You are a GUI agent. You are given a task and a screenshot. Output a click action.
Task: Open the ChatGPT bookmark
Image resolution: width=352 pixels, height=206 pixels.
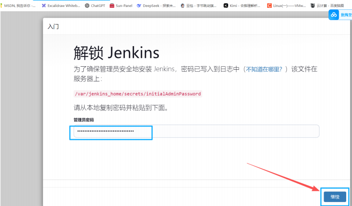click(95, 5)
